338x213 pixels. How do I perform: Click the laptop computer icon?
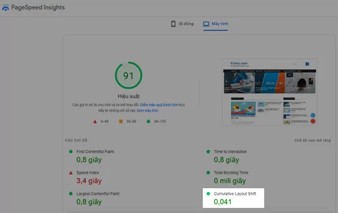206,24
